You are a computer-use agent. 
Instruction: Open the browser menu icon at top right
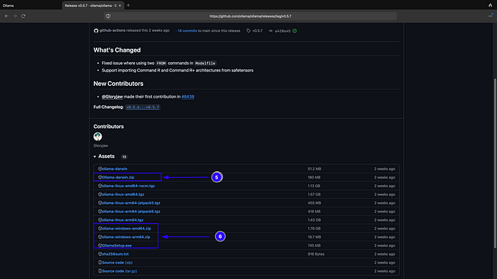[491, 16]
